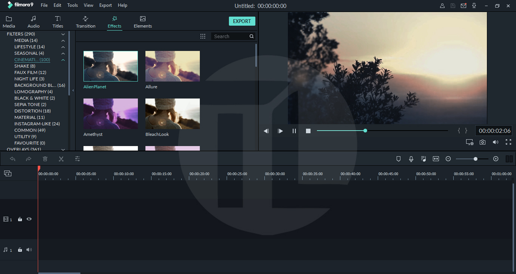Collapse the SEASONAL filters group

(63, 53)
